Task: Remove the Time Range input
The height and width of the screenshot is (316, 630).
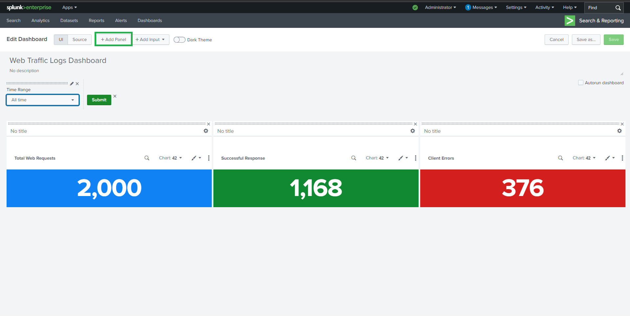Action: click(x=77, y=84)
